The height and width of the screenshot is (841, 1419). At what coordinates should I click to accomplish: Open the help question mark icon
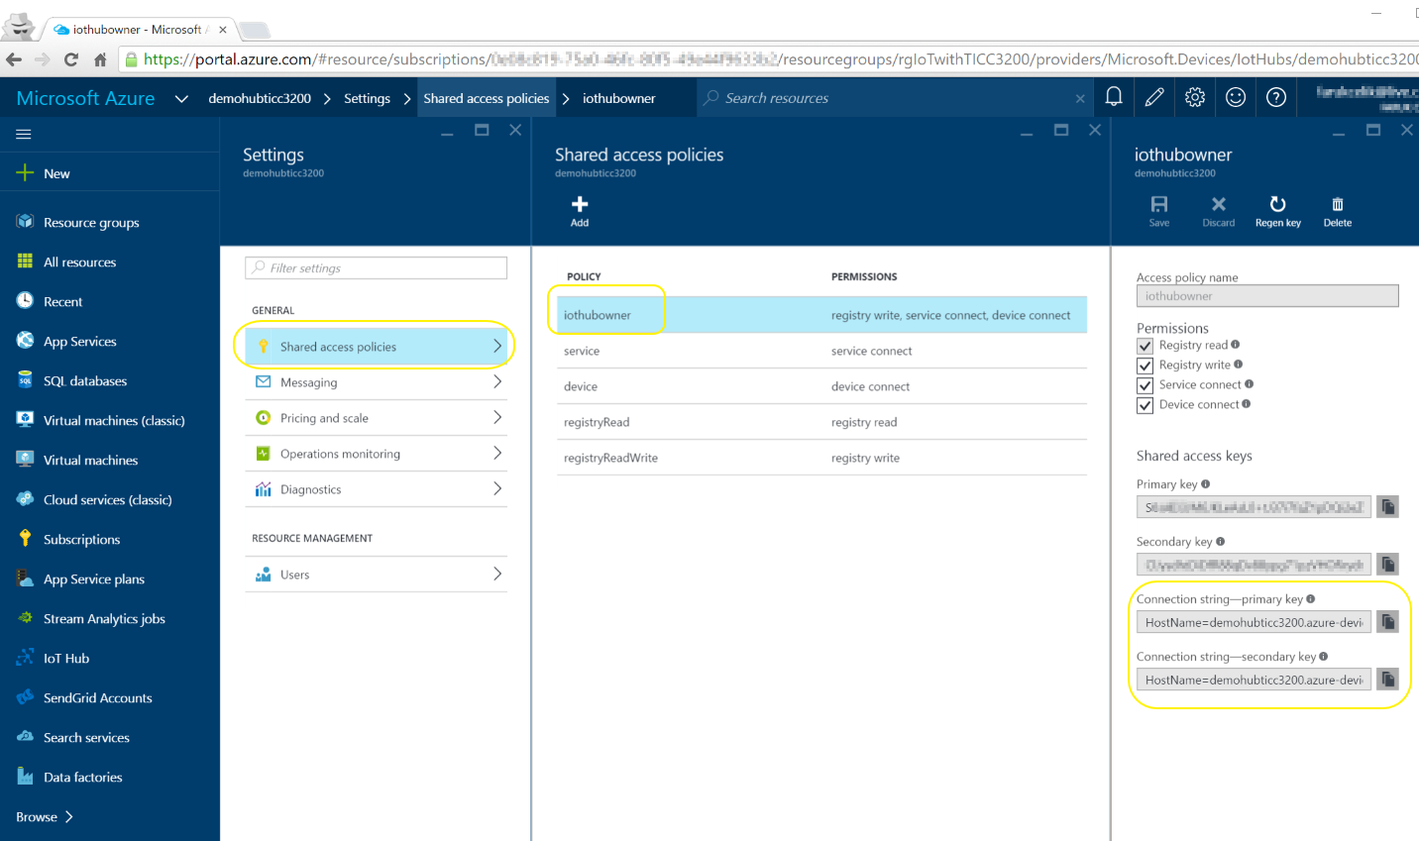[x=1276, y=97]
